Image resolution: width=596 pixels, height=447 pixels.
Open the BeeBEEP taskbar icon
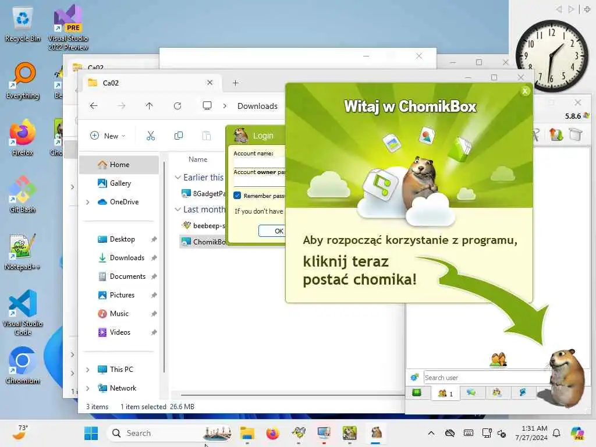(299, 433)
